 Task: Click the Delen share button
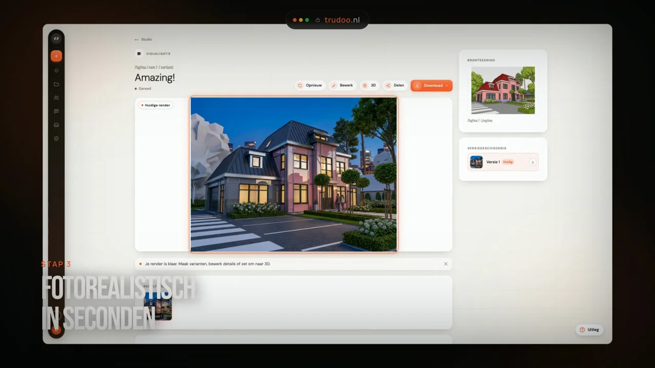pyautogui.click(x=395, y=85)
